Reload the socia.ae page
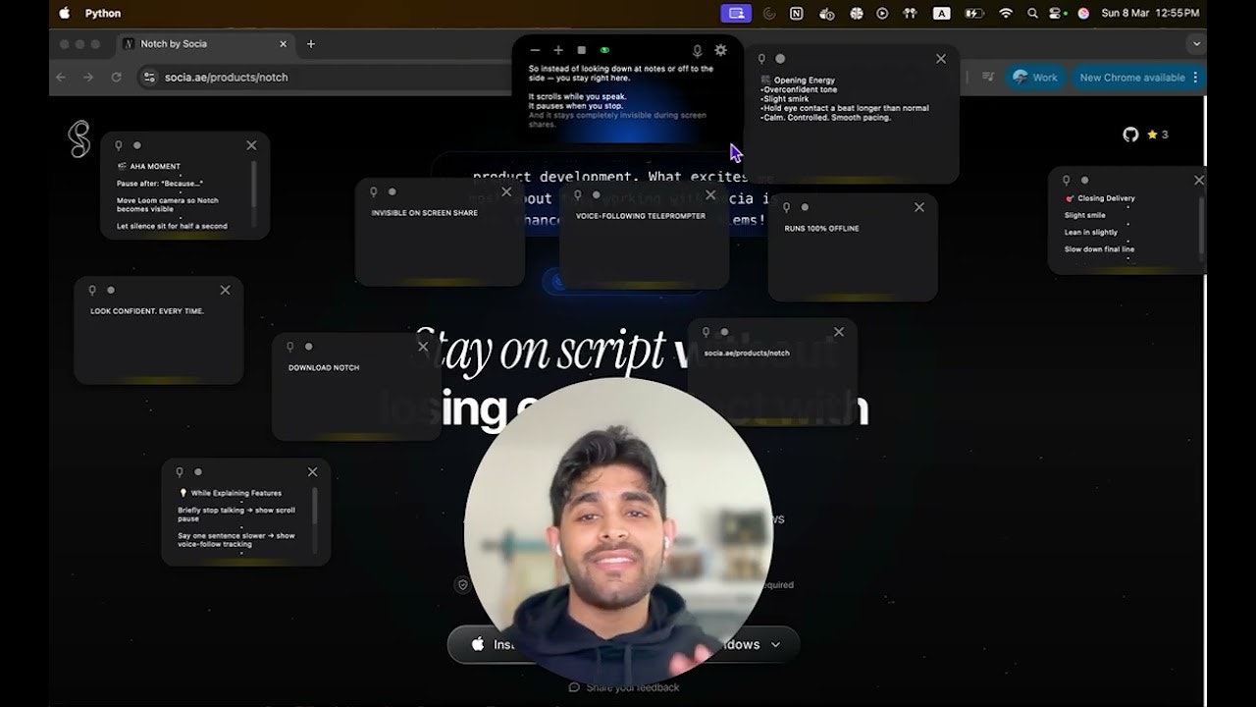Viewport: 1256px width, 707px height. 116,77
